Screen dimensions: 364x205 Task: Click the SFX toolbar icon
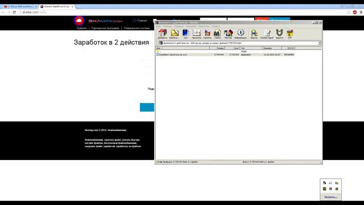(290, 34)
